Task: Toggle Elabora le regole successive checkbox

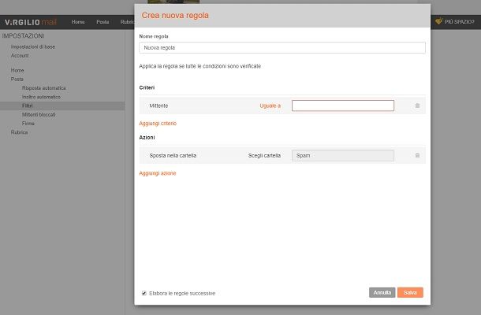Action: coord(144,293)
